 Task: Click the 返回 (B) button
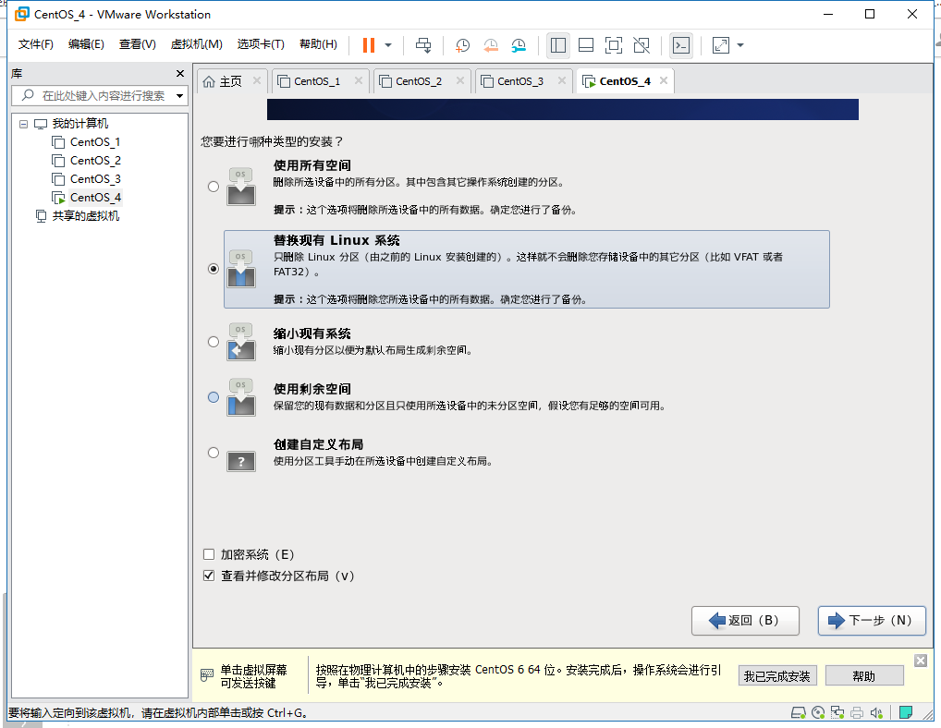[x=745, y=621]
